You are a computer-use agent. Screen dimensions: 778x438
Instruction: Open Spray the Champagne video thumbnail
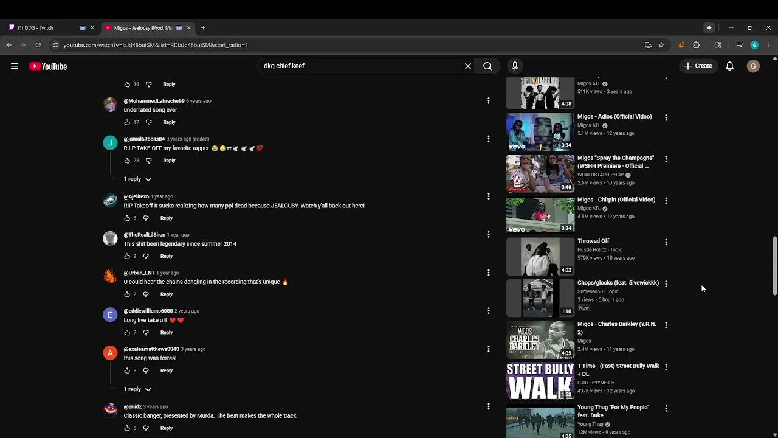pyautogui.click(x=540, y=173)
